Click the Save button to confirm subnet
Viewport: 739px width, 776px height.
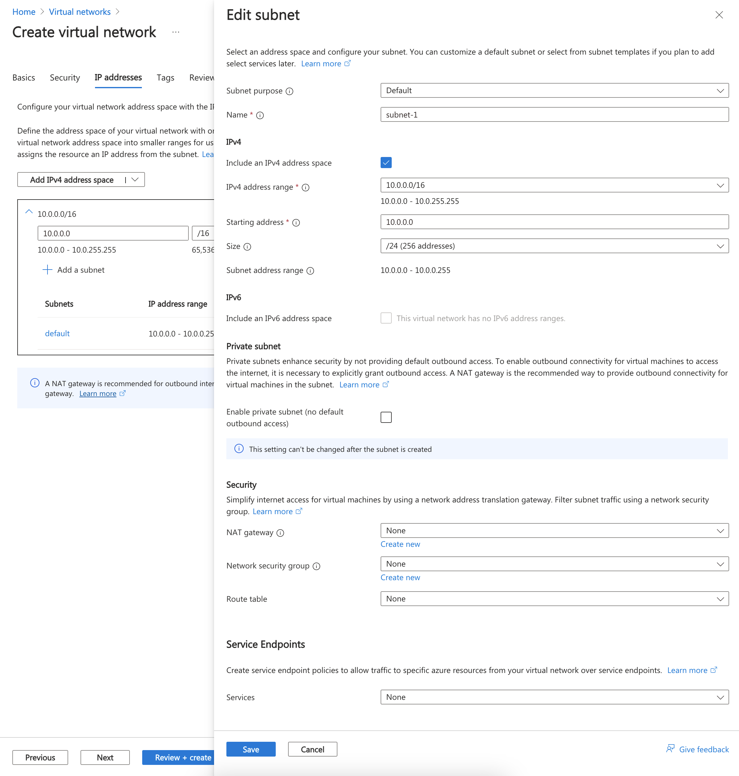[251, 749]
